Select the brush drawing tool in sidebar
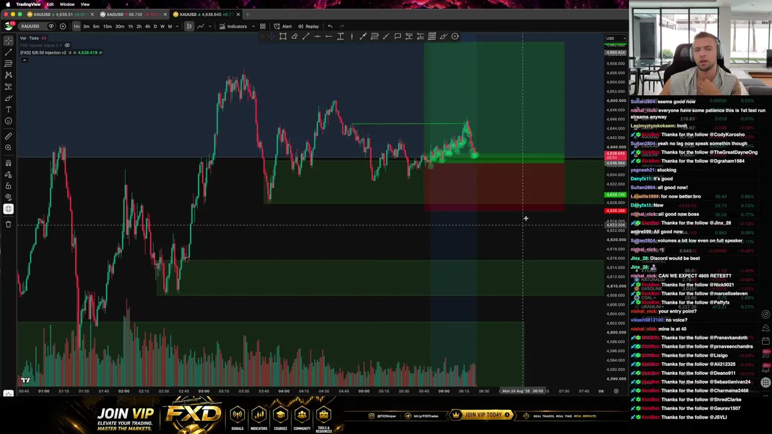 click(x=8, y=98)
